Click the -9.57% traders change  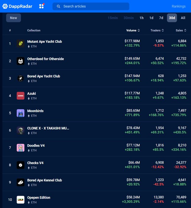(x=159, y=46)
